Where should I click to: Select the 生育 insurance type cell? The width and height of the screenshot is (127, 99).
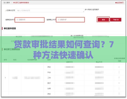coord(49,89)
